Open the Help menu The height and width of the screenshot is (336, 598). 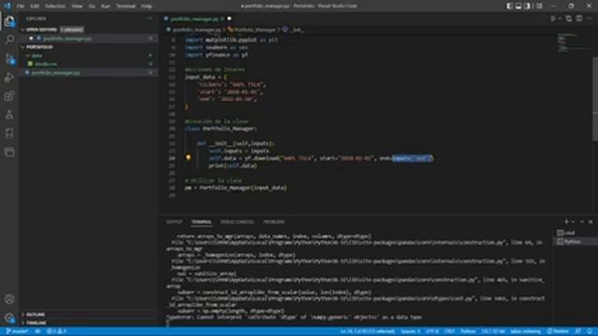coord(147,7)
